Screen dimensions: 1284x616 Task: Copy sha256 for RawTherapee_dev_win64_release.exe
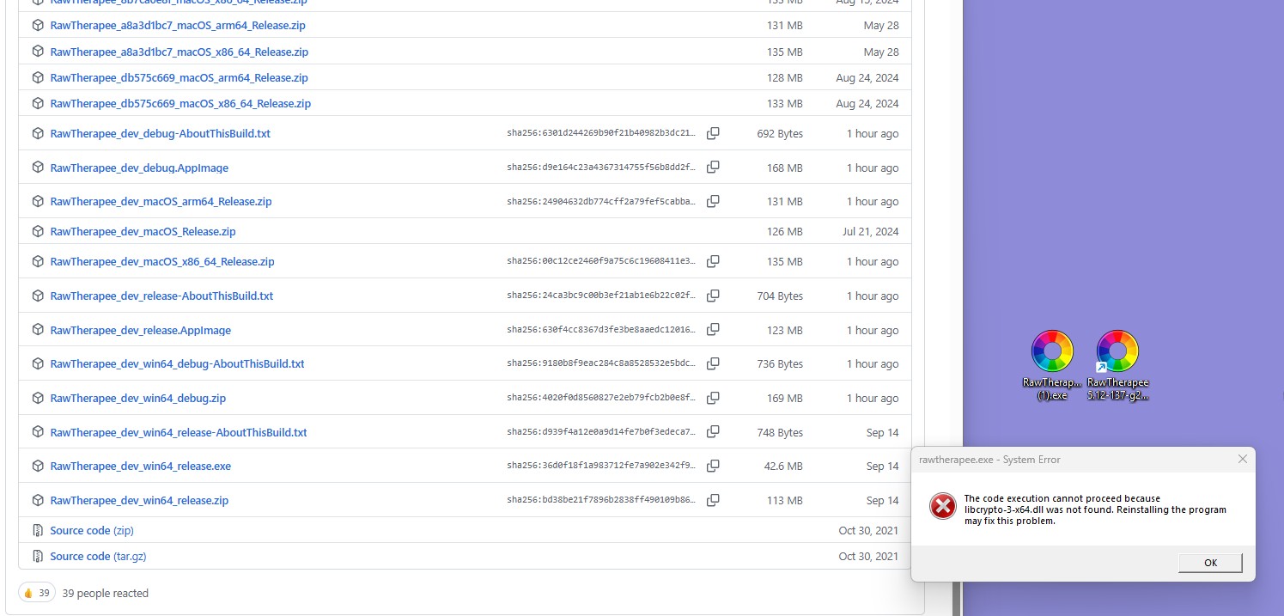pos(713,467)
